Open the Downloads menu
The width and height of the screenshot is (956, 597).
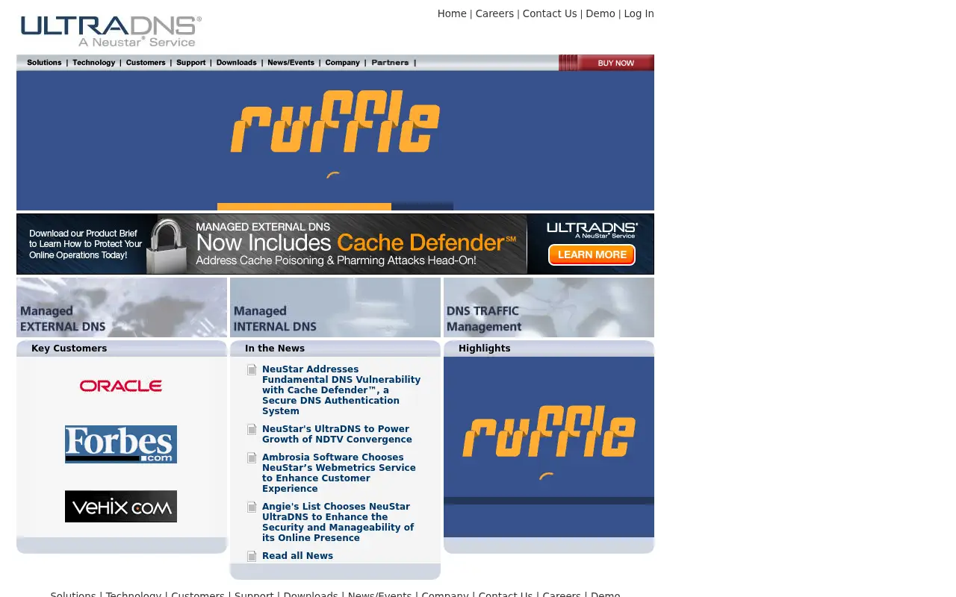coord(237,63)
